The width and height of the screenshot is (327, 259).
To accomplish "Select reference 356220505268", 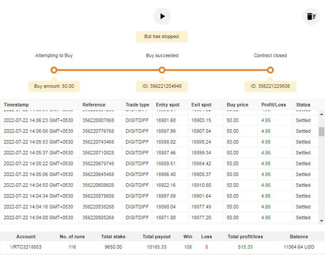I will 98,218.
